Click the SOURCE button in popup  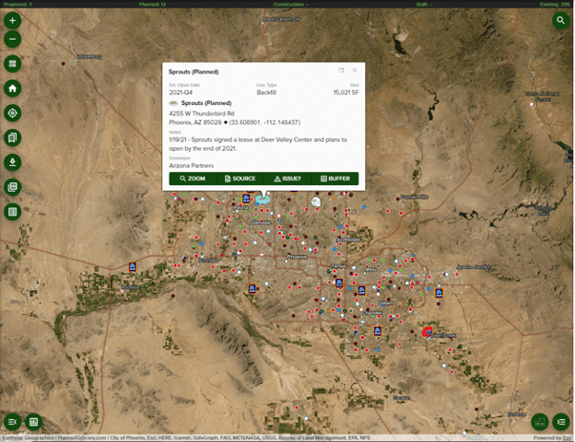click(x=240, y=179)
